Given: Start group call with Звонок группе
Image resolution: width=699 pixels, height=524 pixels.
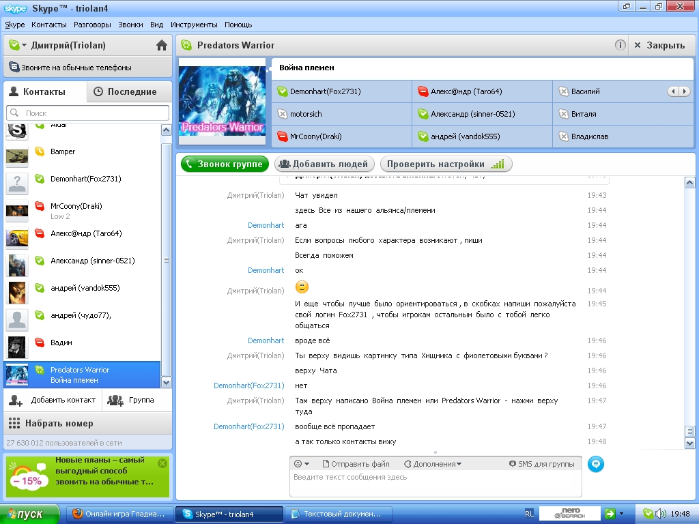Looking at the screenshot, I should pyautogui.click(x=225, y=164).
